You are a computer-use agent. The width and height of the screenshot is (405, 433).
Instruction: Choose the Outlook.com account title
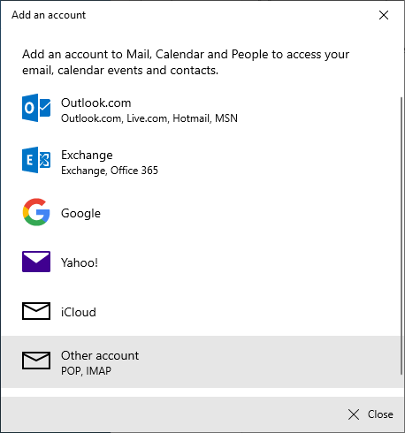(96, 103)
